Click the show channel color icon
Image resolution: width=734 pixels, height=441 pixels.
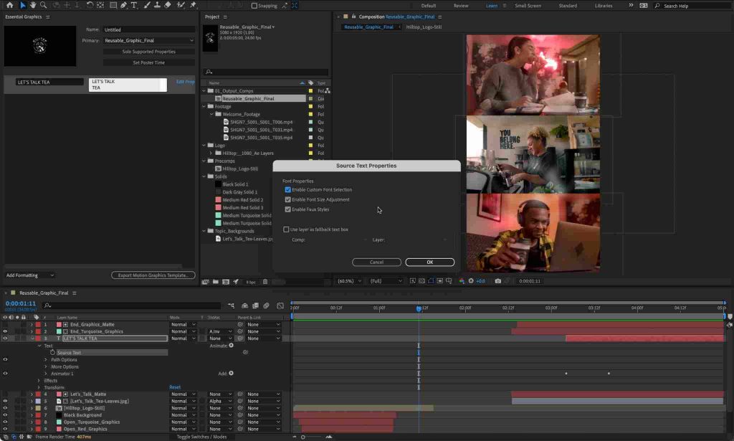462,281
